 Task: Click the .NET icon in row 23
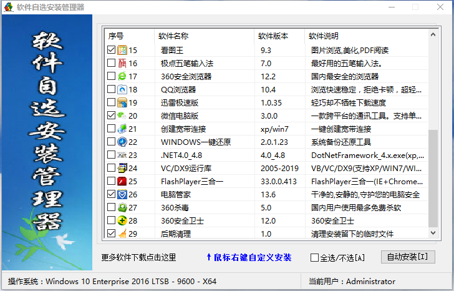(x=122, y=155)
